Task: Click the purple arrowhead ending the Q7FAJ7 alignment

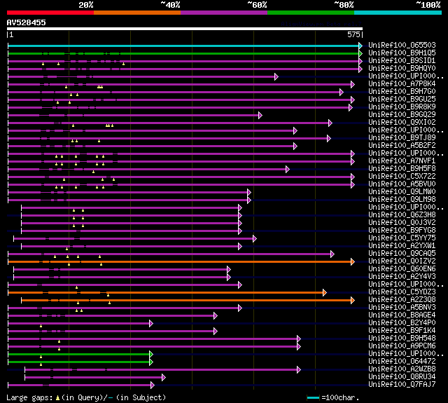Action: click(x=153, y=385)
